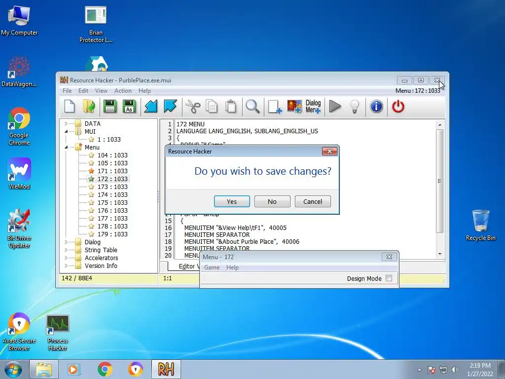Click the Find magnifier icon
This screenshot has width=505, height=379.
(252, 107)
